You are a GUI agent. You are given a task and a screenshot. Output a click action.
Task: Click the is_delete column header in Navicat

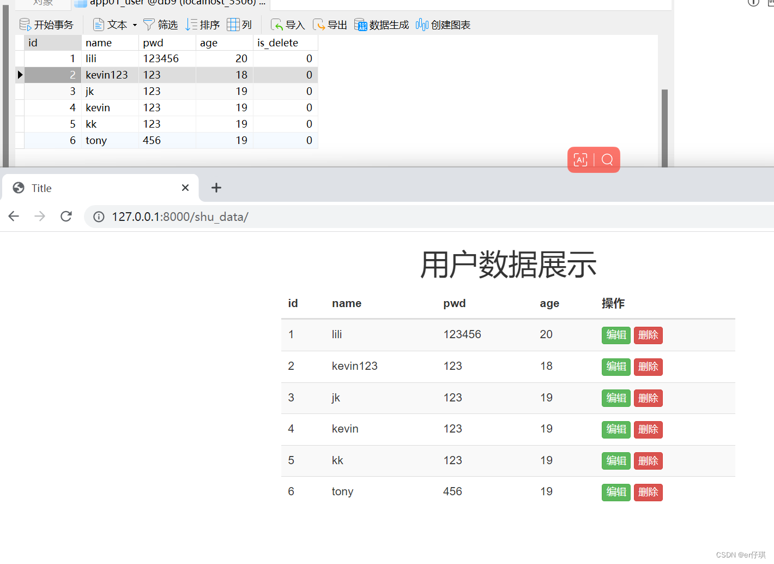(286, 43)
